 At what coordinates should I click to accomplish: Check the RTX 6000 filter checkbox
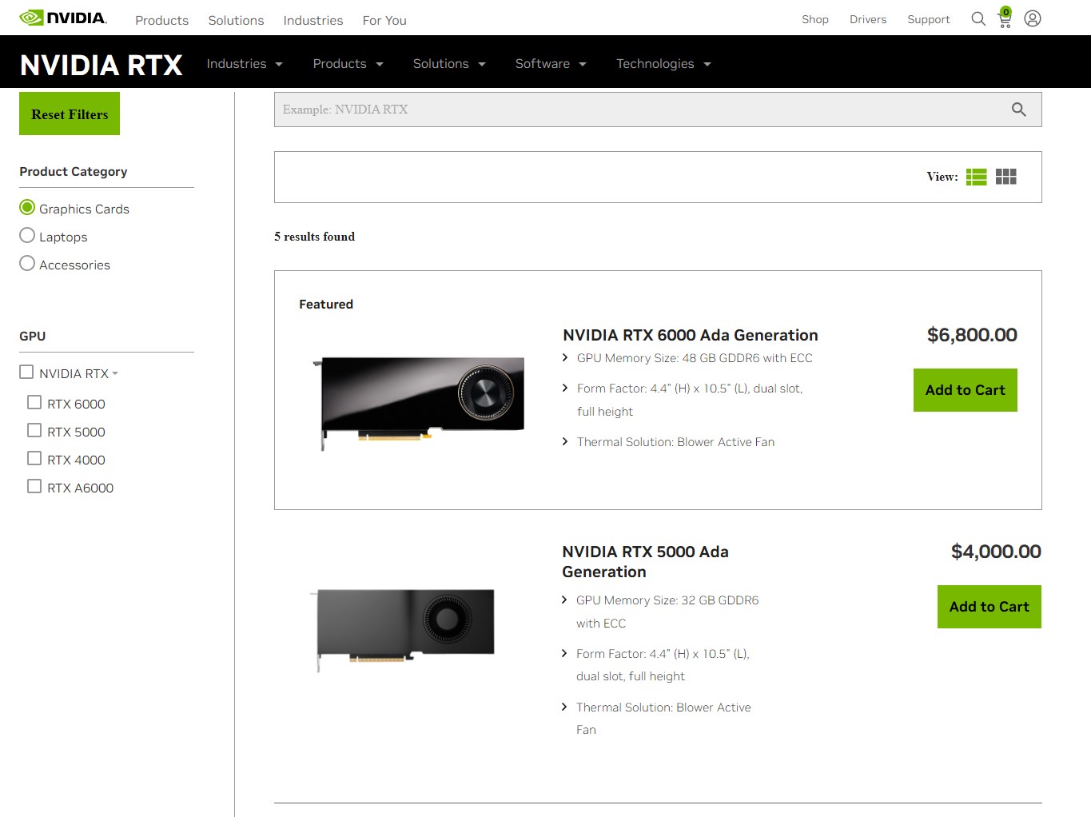click(34, 403)
